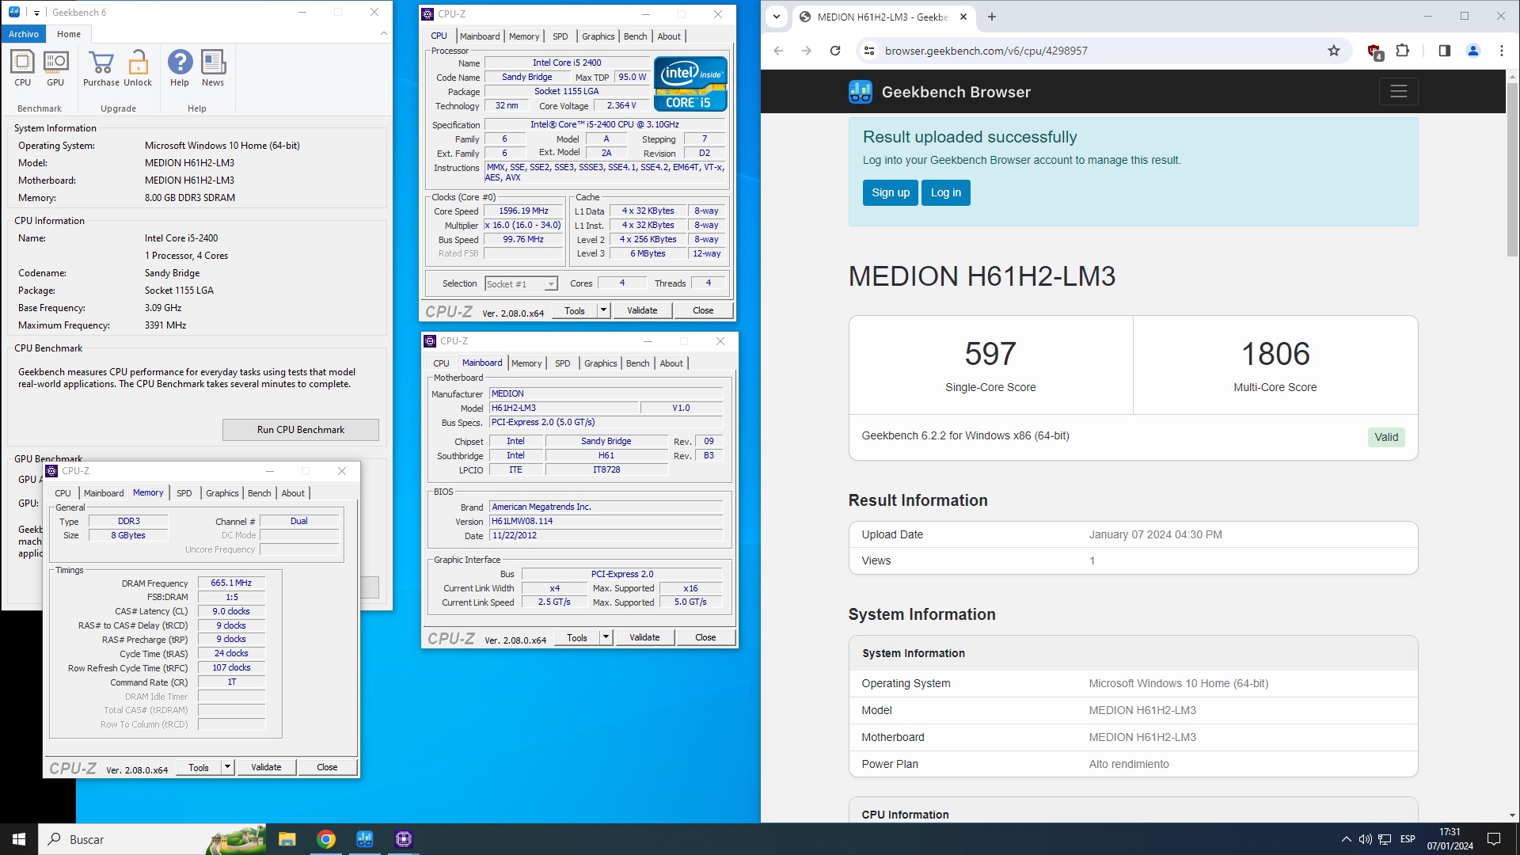The width and height of the screenshot is (1520, 855).
Task: Click the network tray icon
Action: (x=1385, y=839)
